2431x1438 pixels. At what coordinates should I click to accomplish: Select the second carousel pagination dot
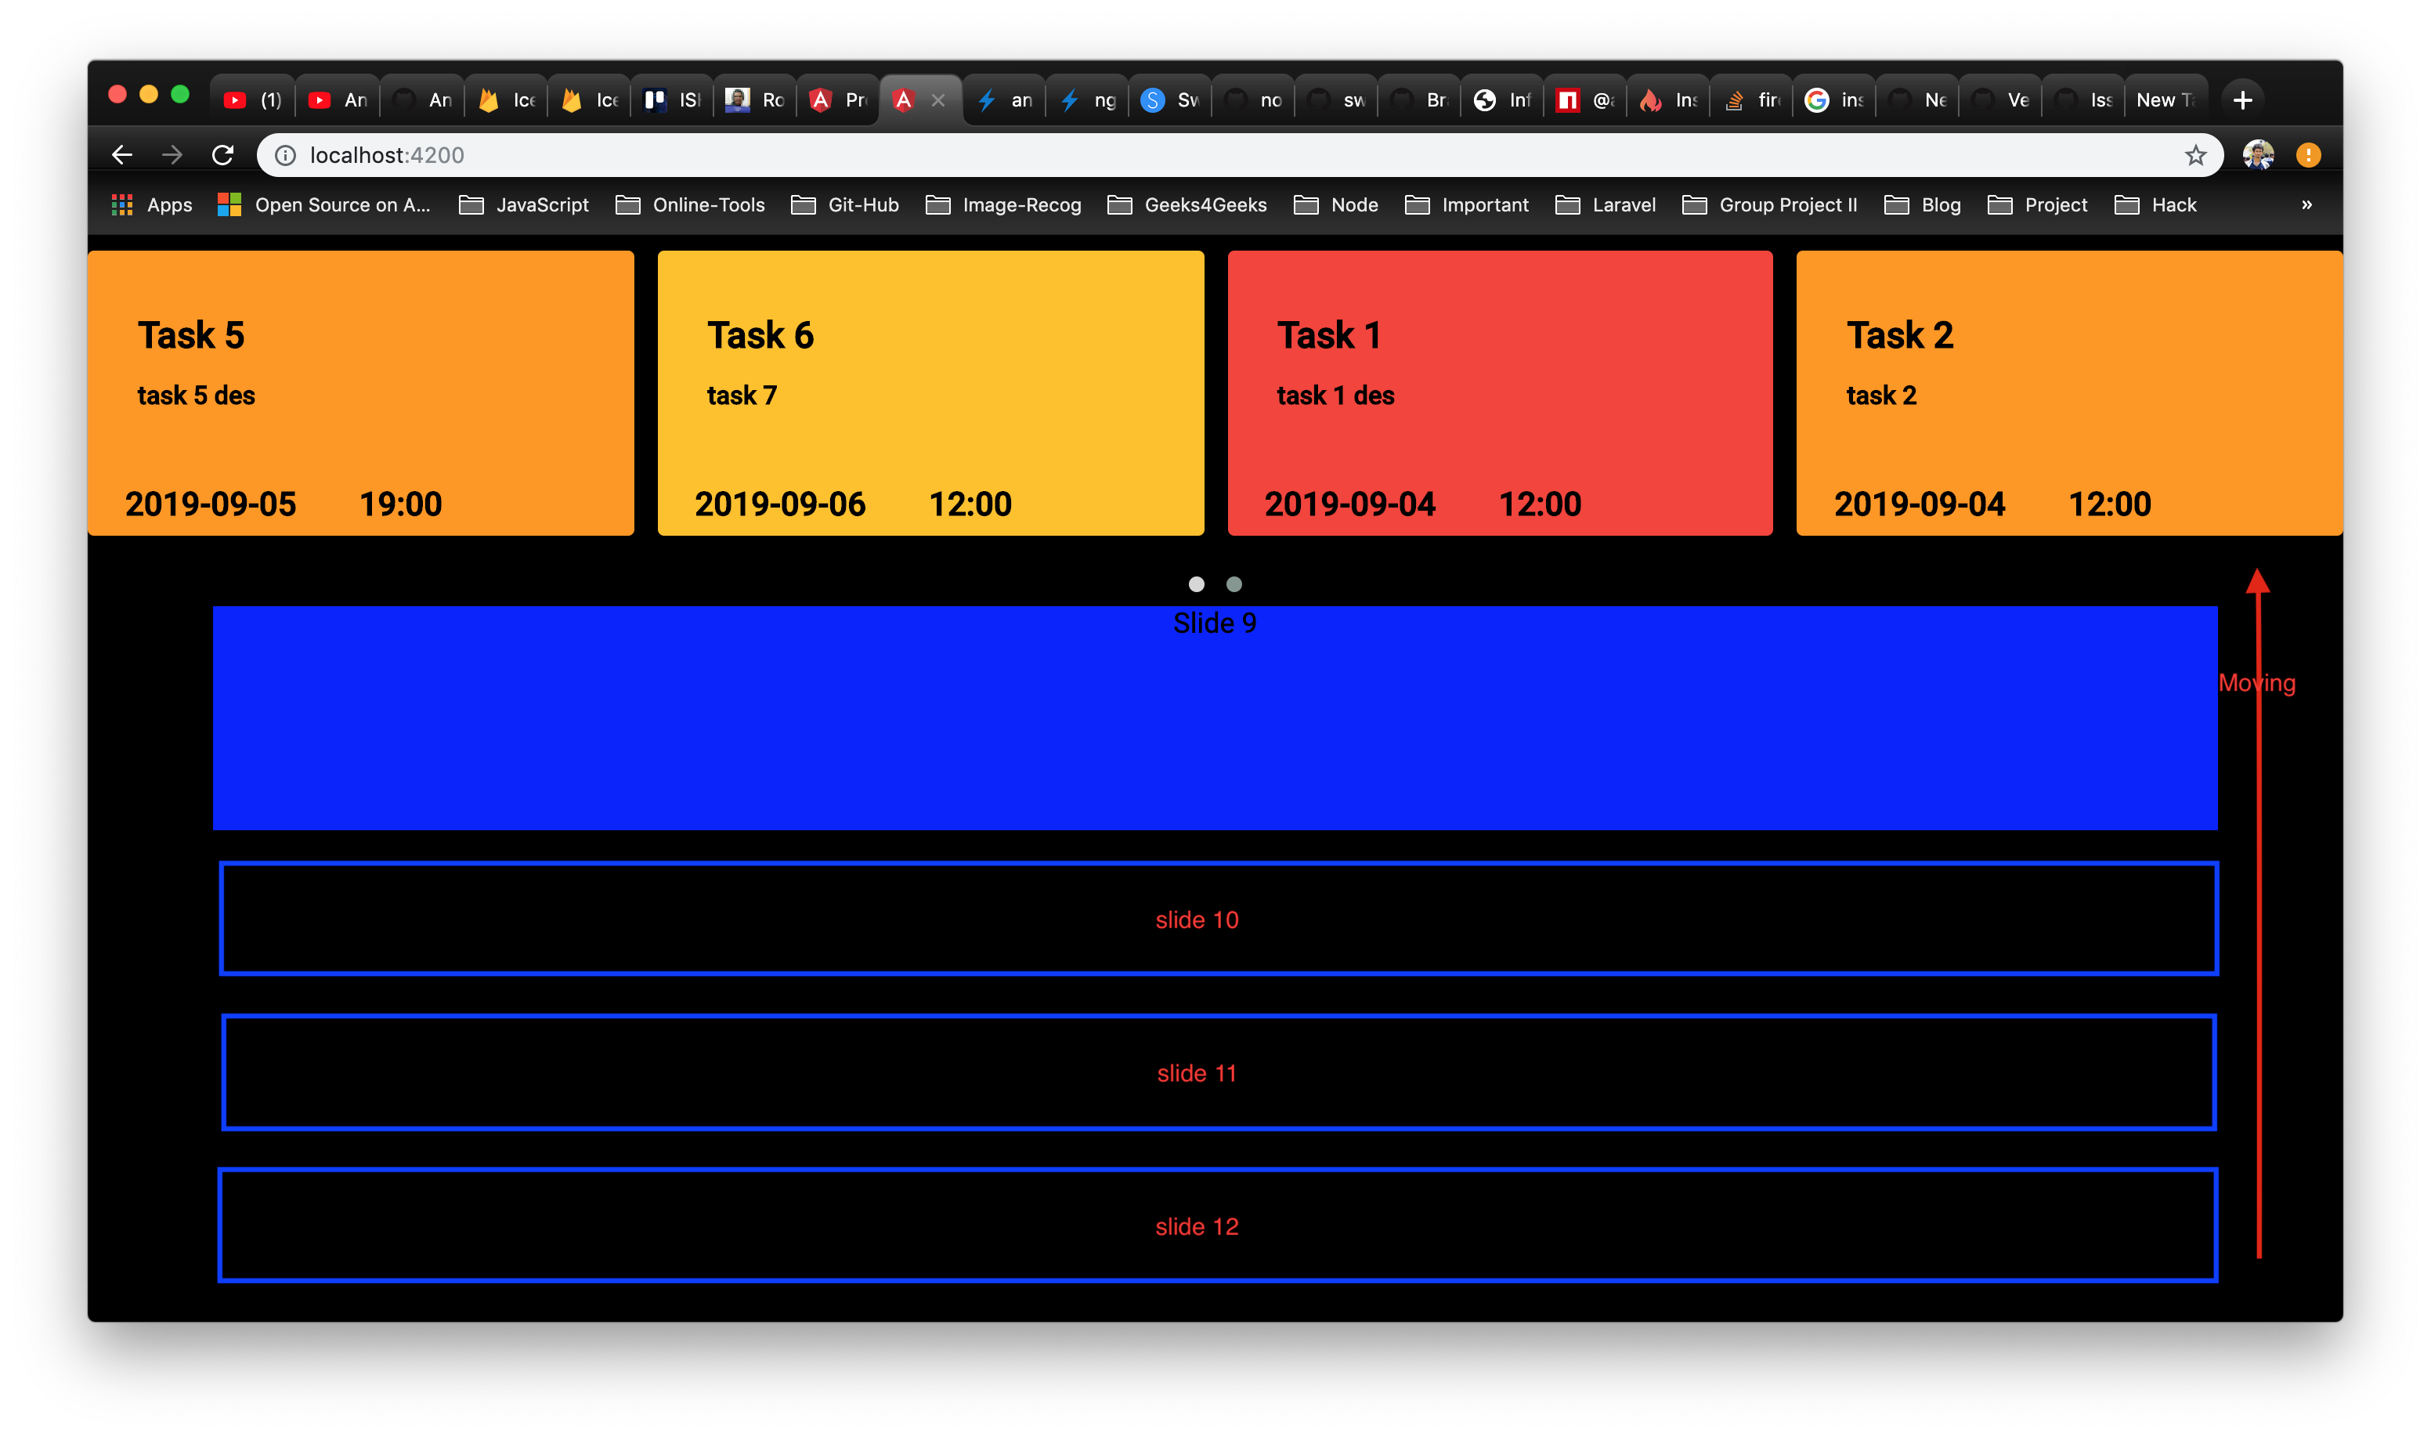(x=1234, y=584)
